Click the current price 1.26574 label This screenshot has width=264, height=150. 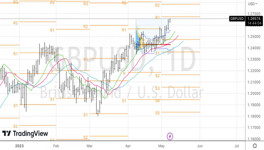pos(254,19)
